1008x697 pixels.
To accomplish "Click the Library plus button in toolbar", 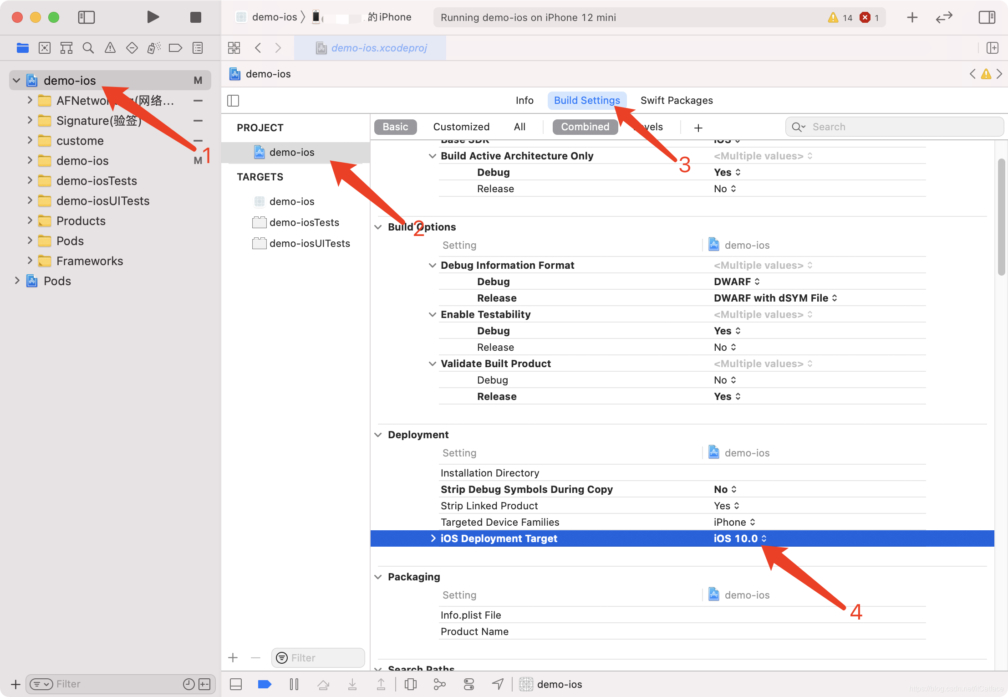I will 912,17.
